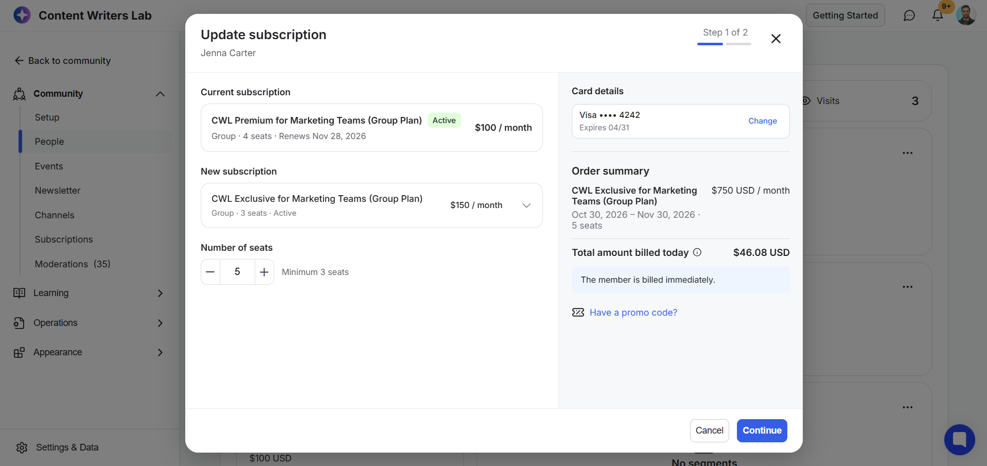Go back to community
This screenshot has height=466, width=987.
coord(63,61)
